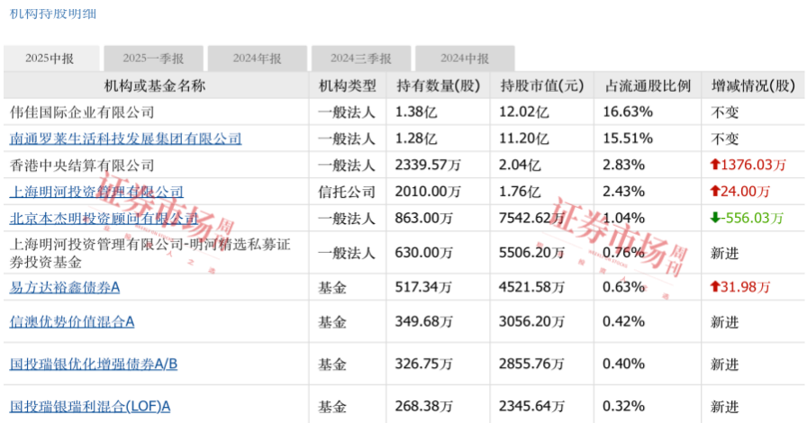
Task: Click the 增减情况(股) column header
Action: click(x=754, y=86)
